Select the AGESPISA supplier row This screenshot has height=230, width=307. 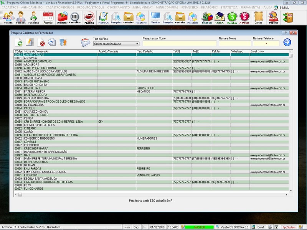[151, 58]
